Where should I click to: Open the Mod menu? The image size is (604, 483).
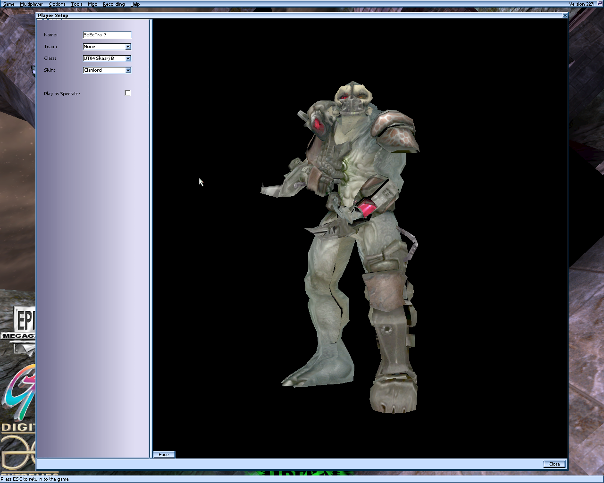point(92,4)
